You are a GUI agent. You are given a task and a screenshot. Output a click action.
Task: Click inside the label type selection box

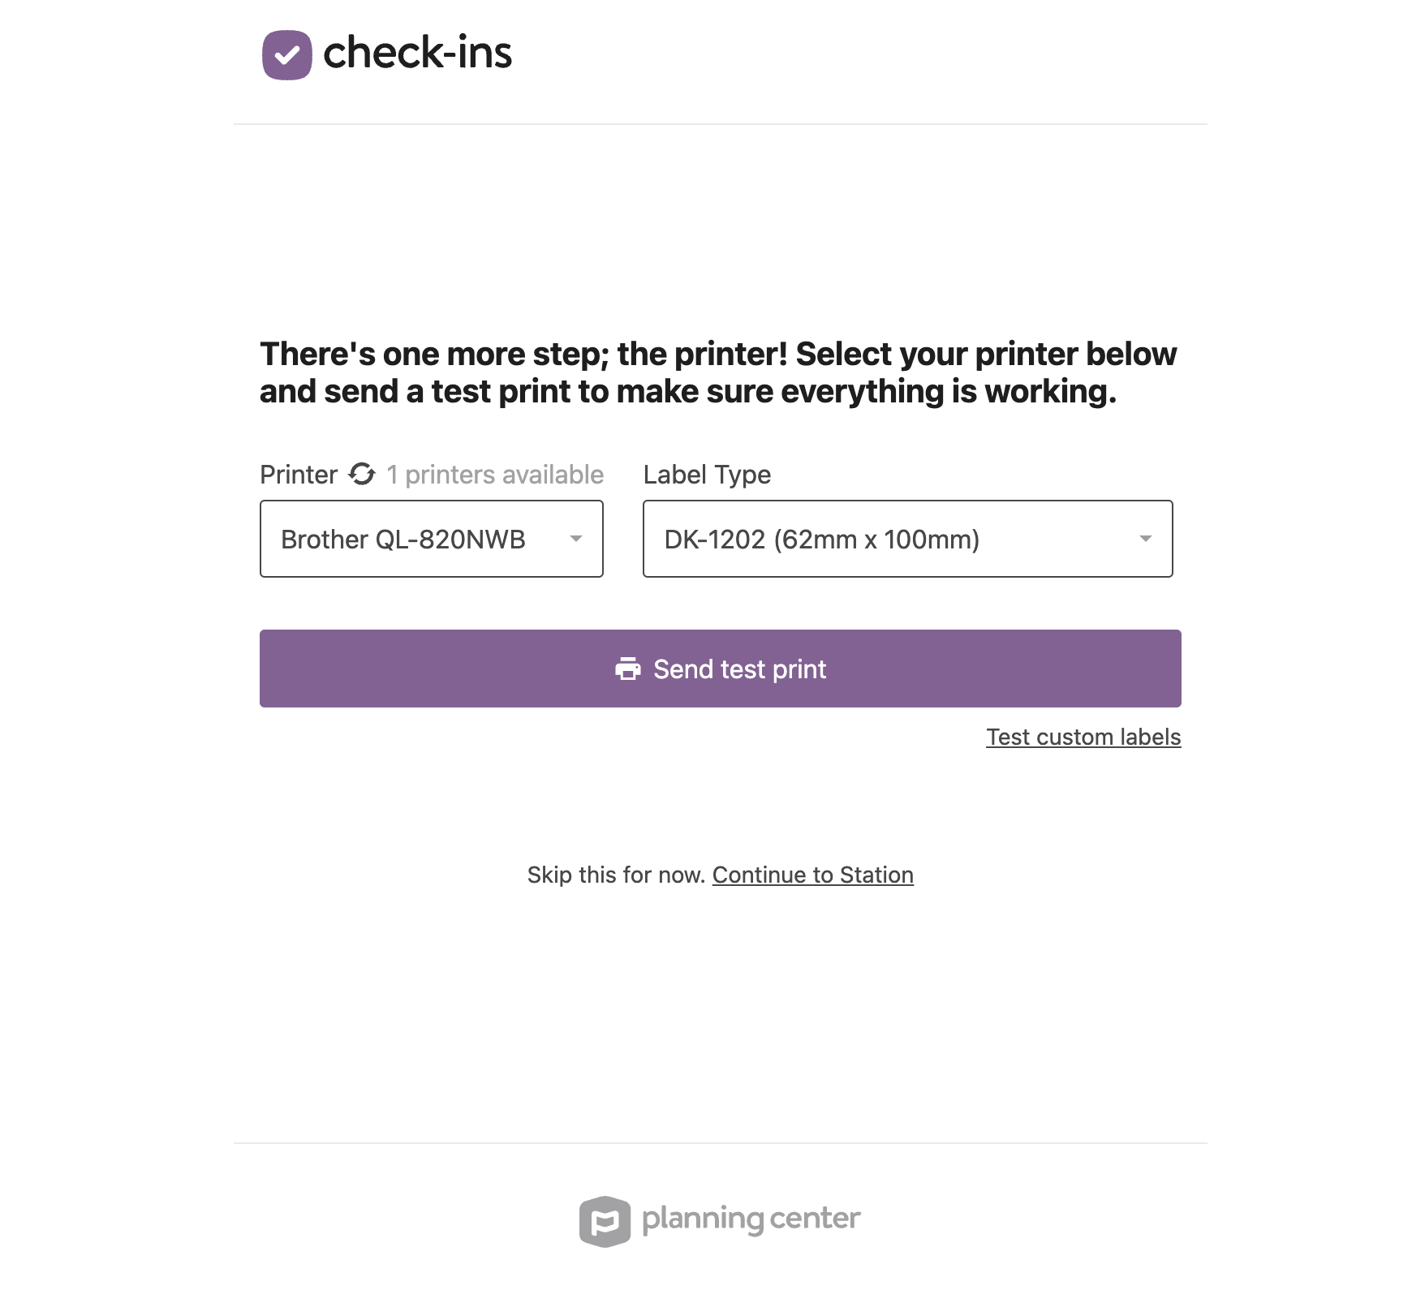(821, 539)
